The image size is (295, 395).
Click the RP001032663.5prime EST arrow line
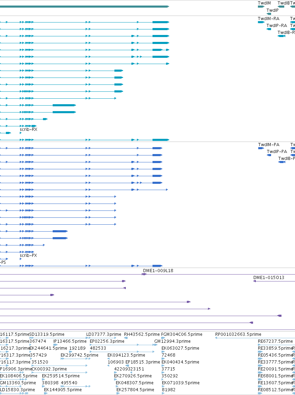(255, 338)
